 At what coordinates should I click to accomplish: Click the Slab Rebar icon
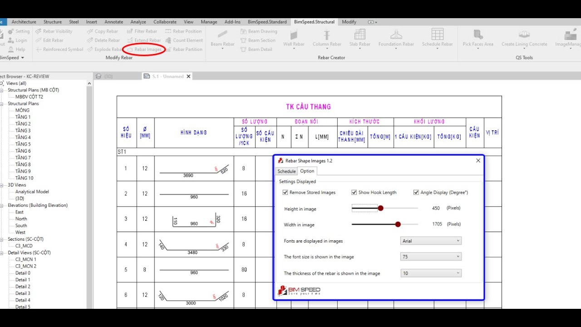coord(360,35)
